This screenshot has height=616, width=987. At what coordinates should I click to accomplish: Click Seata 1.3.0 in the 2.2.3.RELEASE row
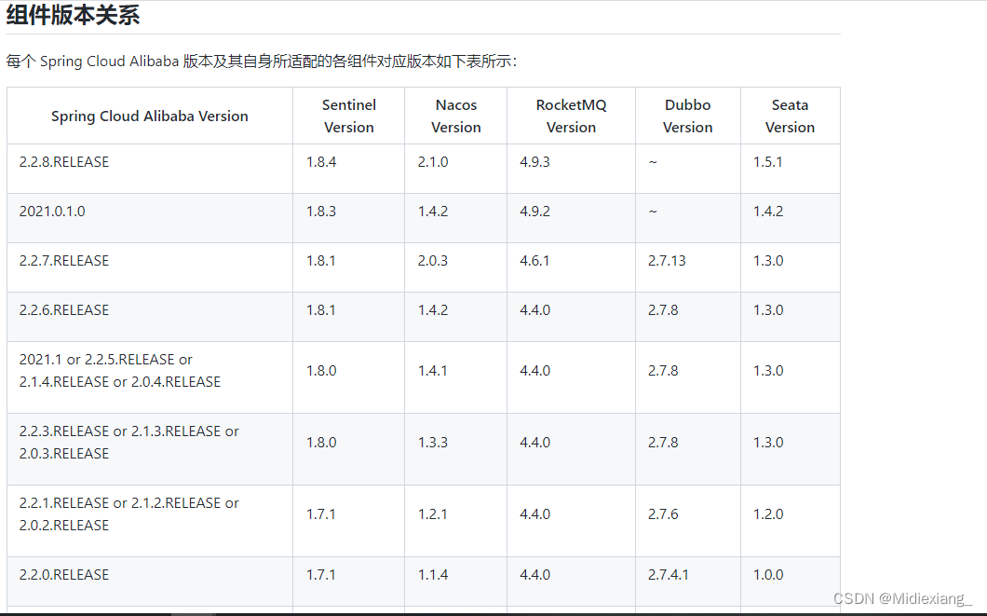tap(768, 442)
